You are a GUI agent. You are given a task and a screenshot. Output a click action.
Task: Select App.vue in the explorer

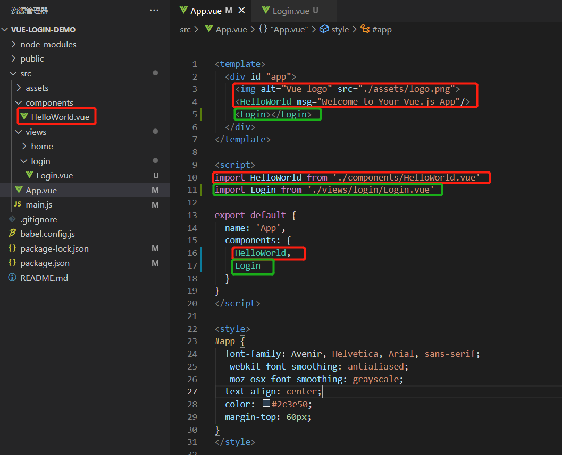(x=85, y=190)
